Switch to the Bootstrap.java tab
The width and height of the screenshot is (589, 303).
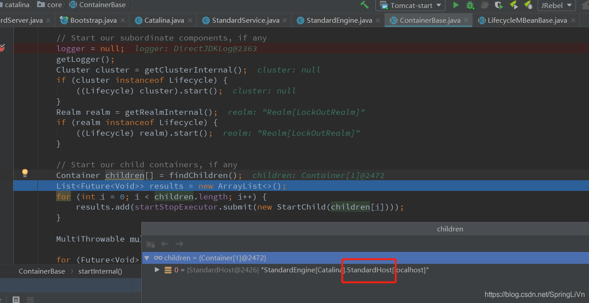click(x=93, y=20)
